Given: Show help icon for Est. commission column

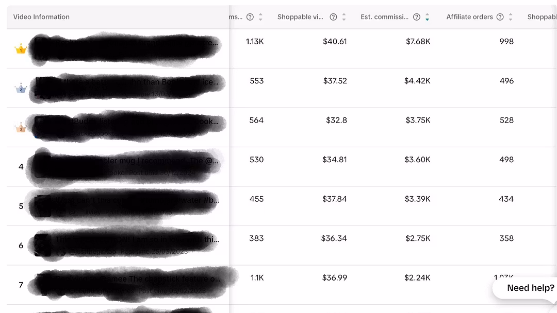Looking at the screenshot, I should (x=417, y=17).
